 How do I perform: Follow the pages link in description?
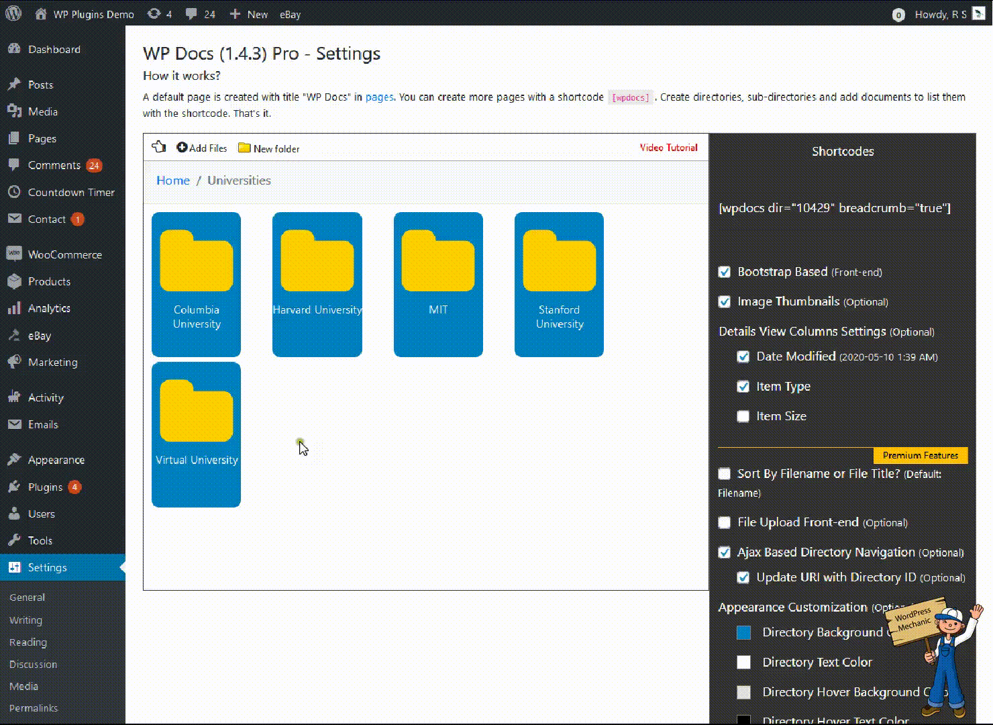pos(380,97)
